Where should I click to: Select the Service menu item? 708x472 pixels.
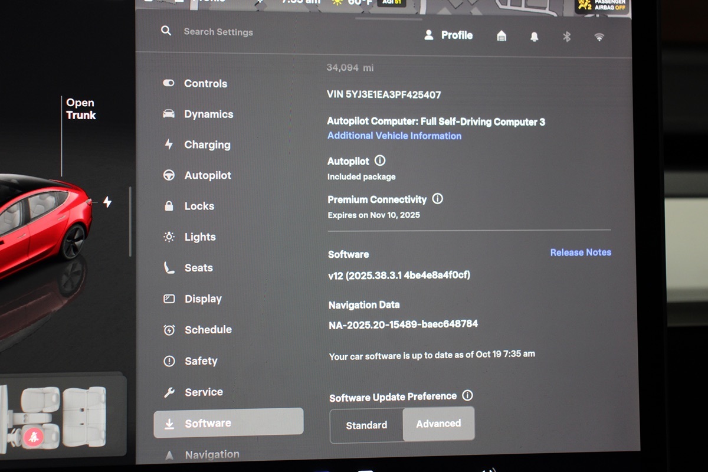[203, 392]
